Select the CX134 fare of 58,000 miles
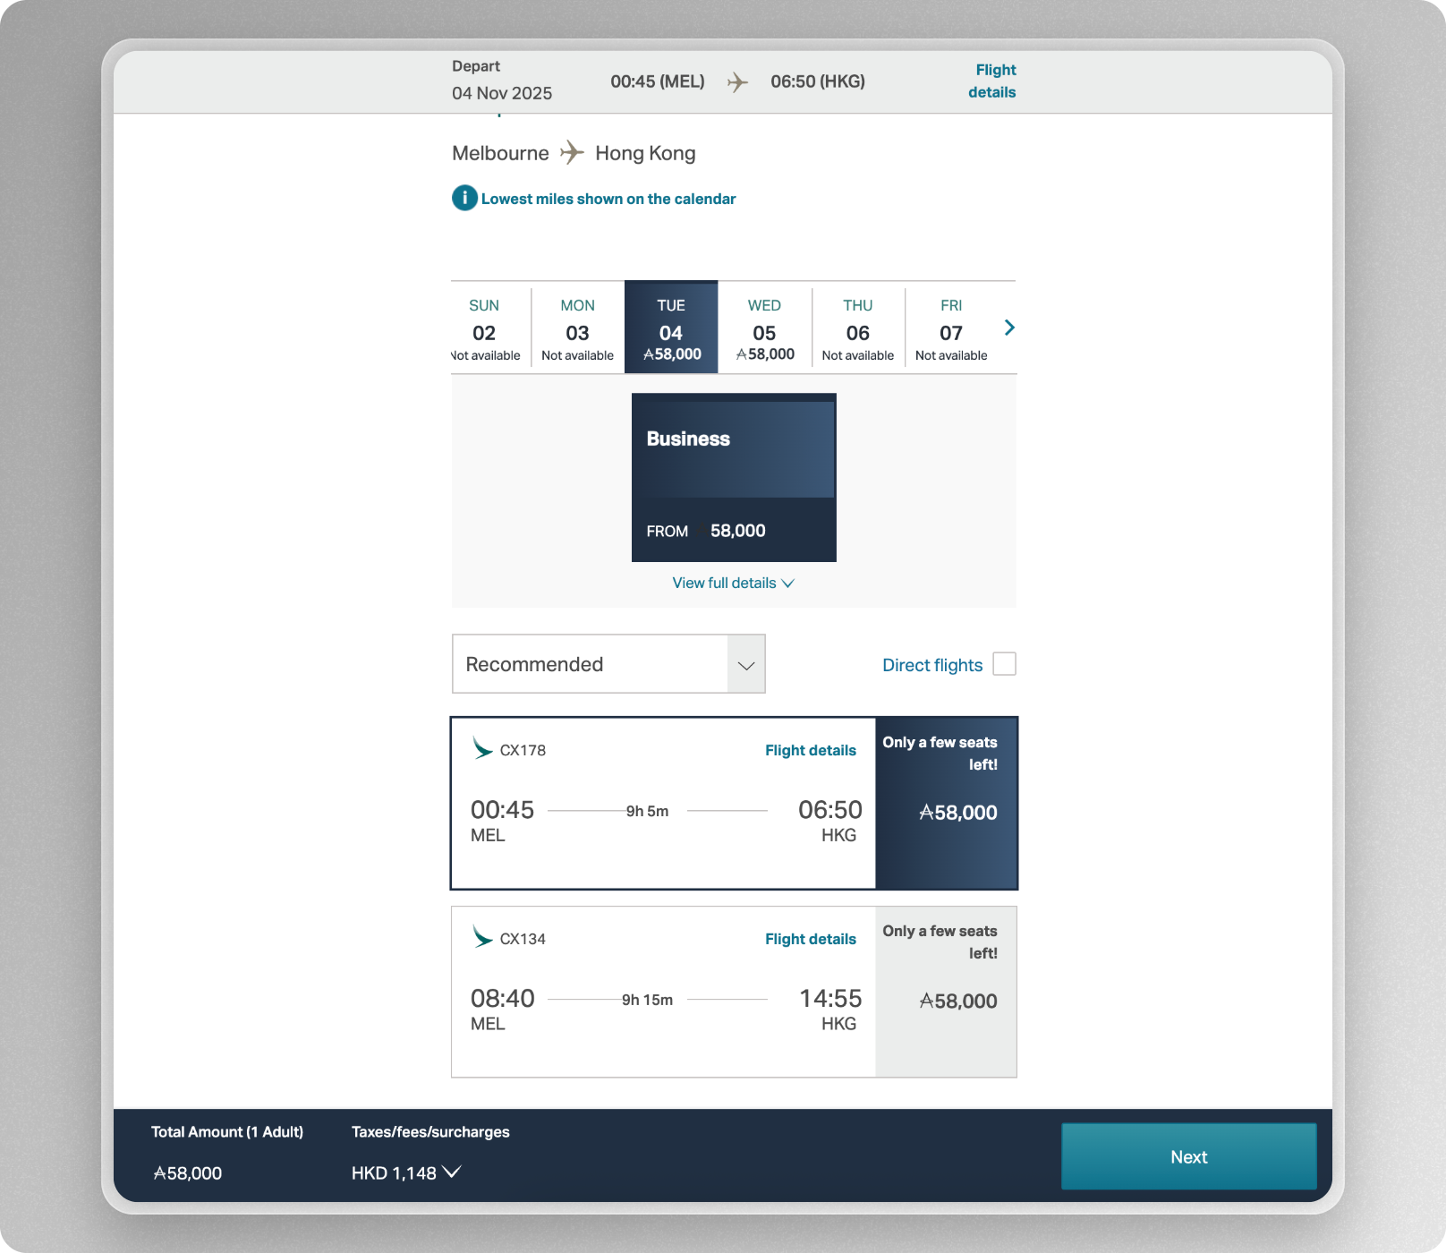 pos(946,992)
